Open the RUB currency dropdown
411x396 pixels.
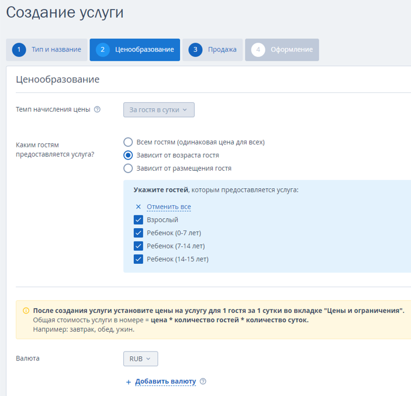click(140, 359)
